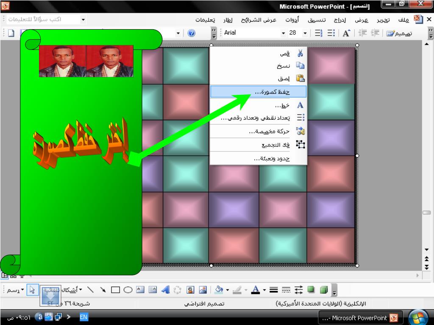Open the تحرير (Edit) menu

(x=383, y=20)
